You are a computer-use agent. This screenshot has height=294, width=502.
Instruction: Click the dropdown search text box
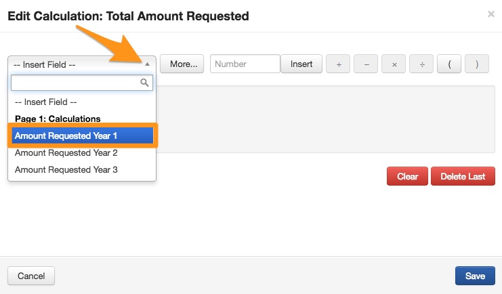coord(75,83)
